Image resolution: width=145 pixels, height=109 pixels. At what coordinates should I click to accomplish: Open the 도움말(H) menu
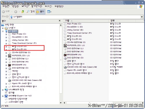[x=59, y=6]
